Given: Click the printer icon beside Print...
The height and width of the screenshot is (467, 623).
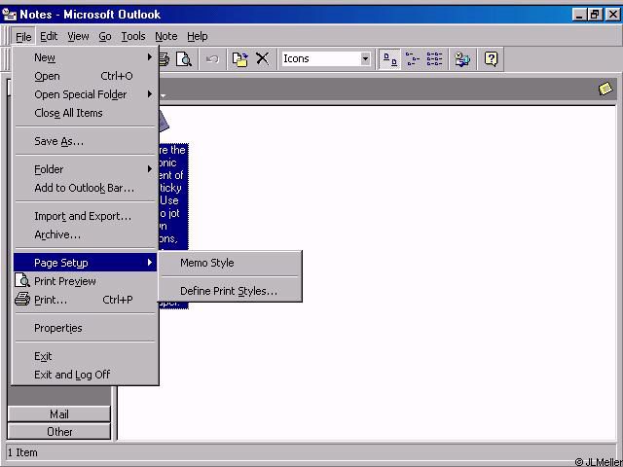Looking at the screenshot, I should (x=21, y=299).
